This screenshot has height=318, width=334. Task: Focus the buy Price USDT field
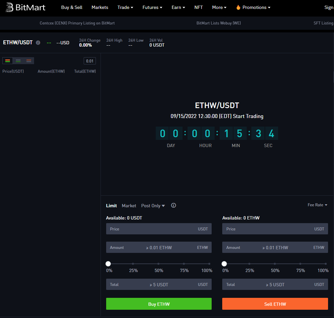point(159,229)
